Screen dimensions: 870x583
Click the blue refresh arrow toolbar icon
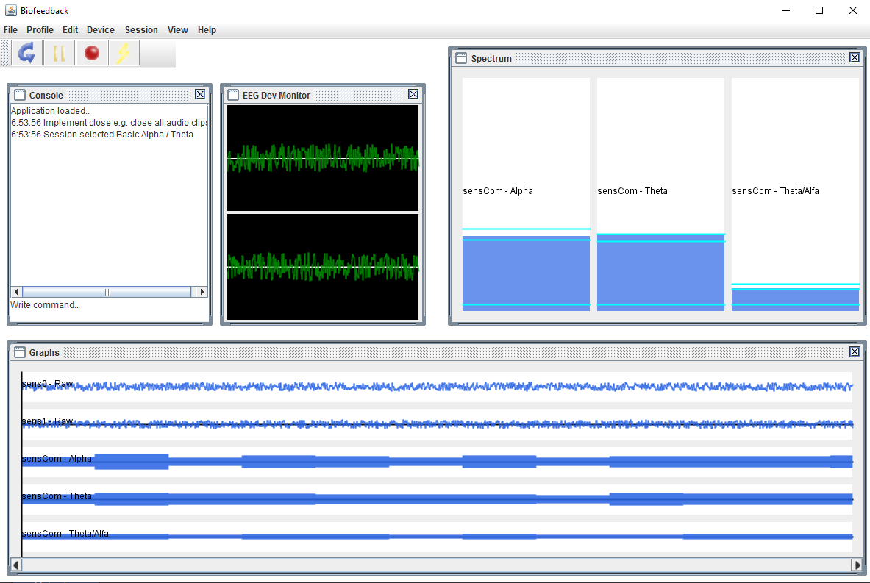pyautogui.click(x=26, y=53)
